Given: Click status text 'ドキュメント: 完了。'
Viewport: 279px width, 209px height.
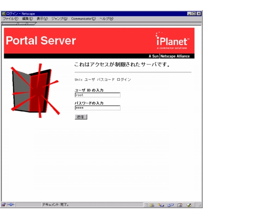Looking at the screenshot, I should [56, 205].
